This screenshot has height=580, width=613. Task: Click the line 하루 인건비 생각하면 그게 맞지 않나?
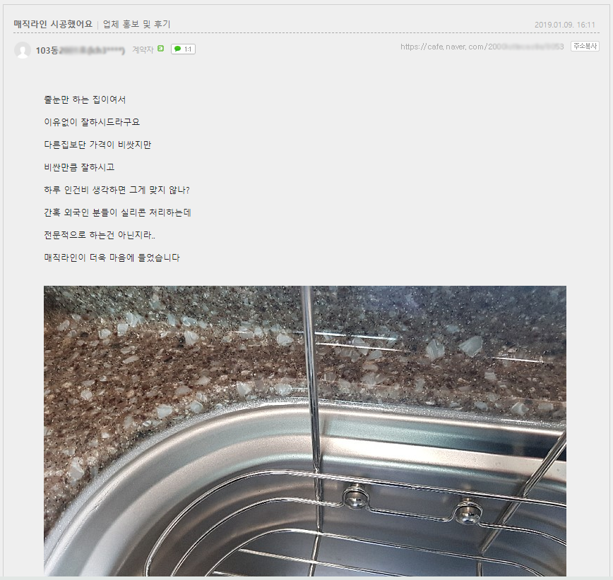[117, 191]
